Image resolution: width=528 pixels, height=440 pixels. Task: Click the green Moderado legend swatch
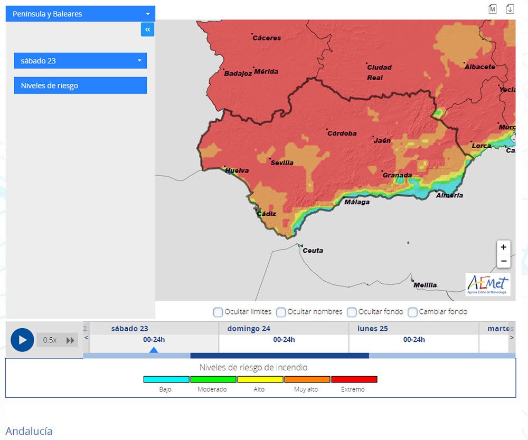pos(213,379)
